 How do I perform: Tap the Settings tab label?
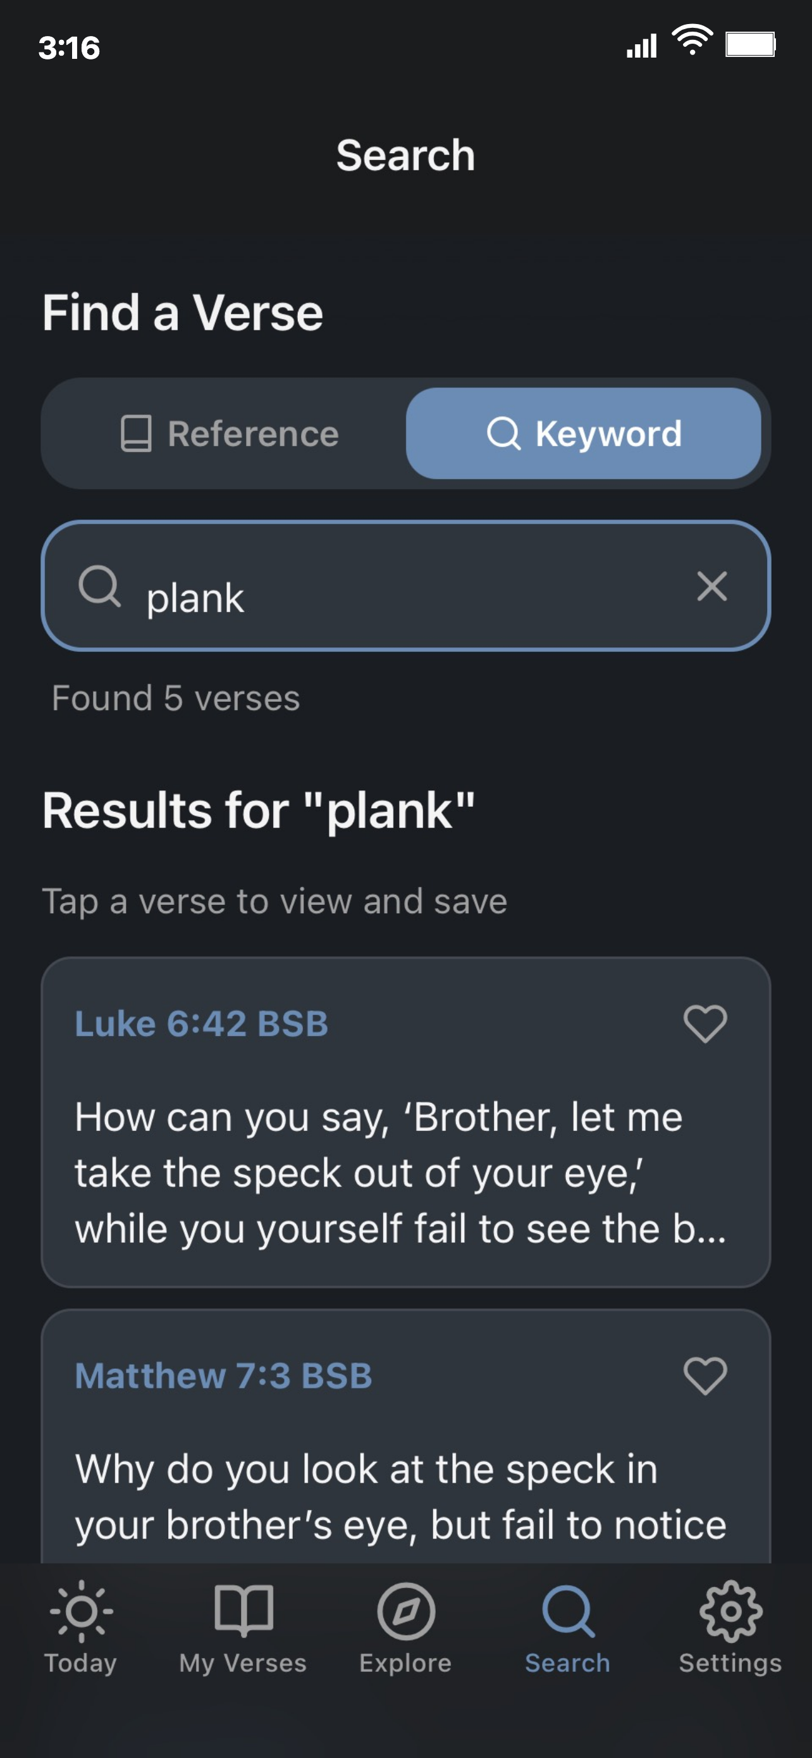point(730,1663)
